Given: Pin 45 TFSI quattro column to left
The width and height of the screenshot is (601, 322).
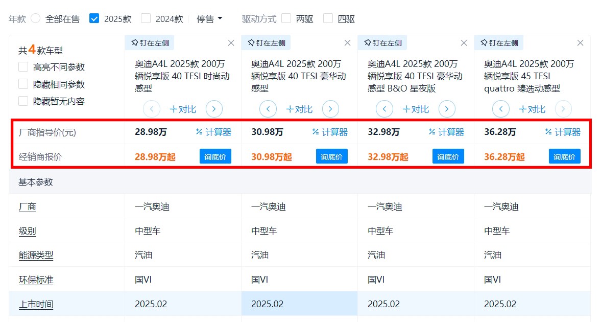Looking at the screenshot, I should pyautogui.click(x=499, y=43).
